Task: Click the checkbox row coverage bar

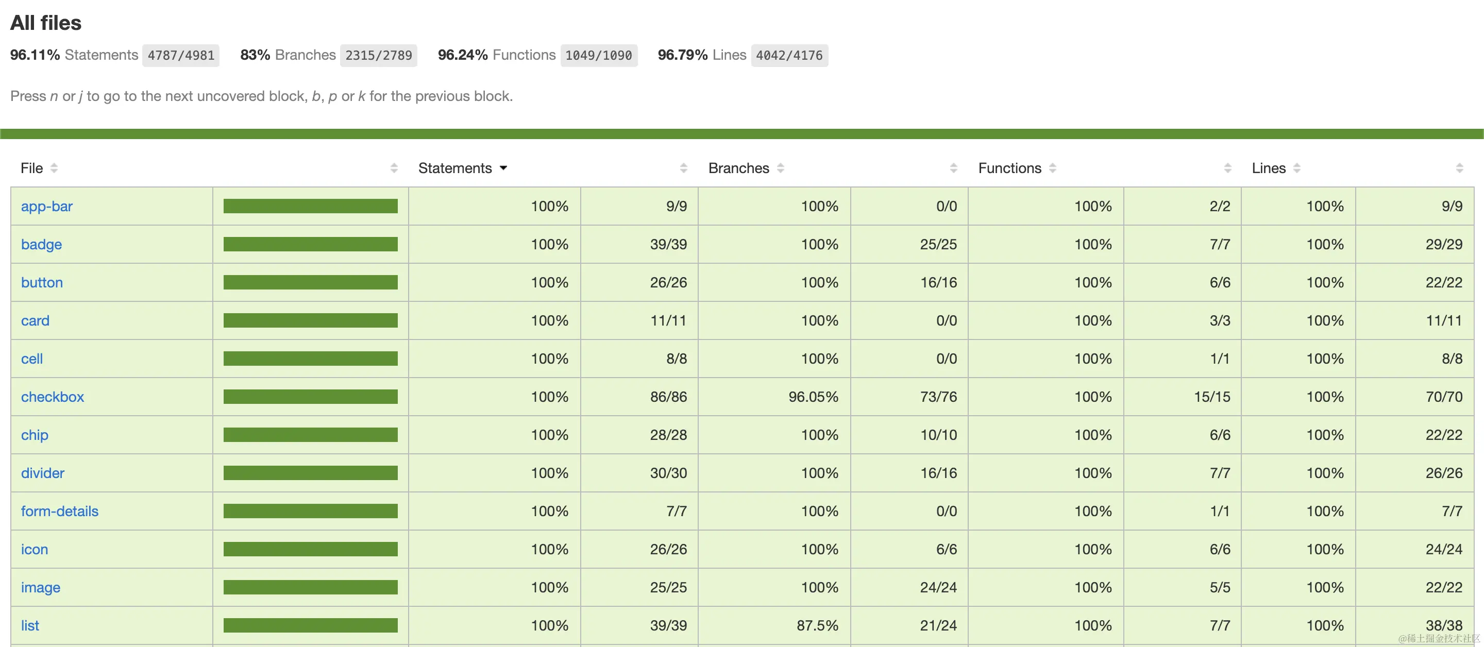Action: tap(311, 396)
